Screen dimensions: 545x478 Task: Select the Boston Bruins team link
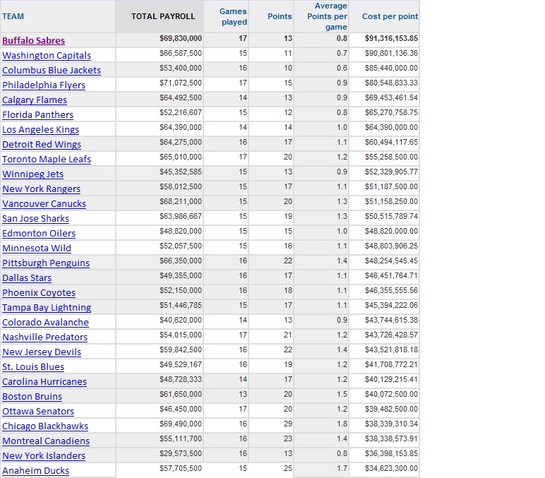[32, 397]
